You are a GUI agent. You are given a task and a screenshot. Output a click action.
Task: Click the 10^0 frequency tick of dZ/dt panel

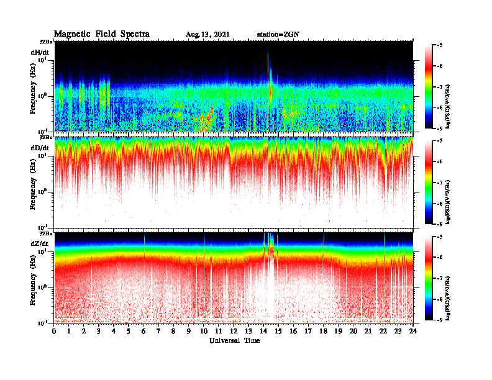(x=43, y=287)
